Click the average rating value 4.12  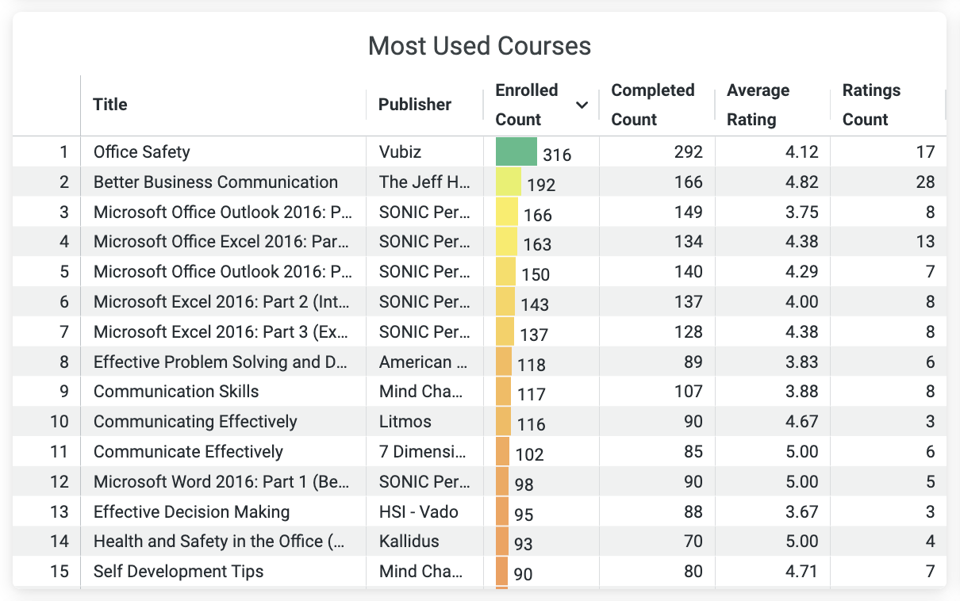(801, 151)
